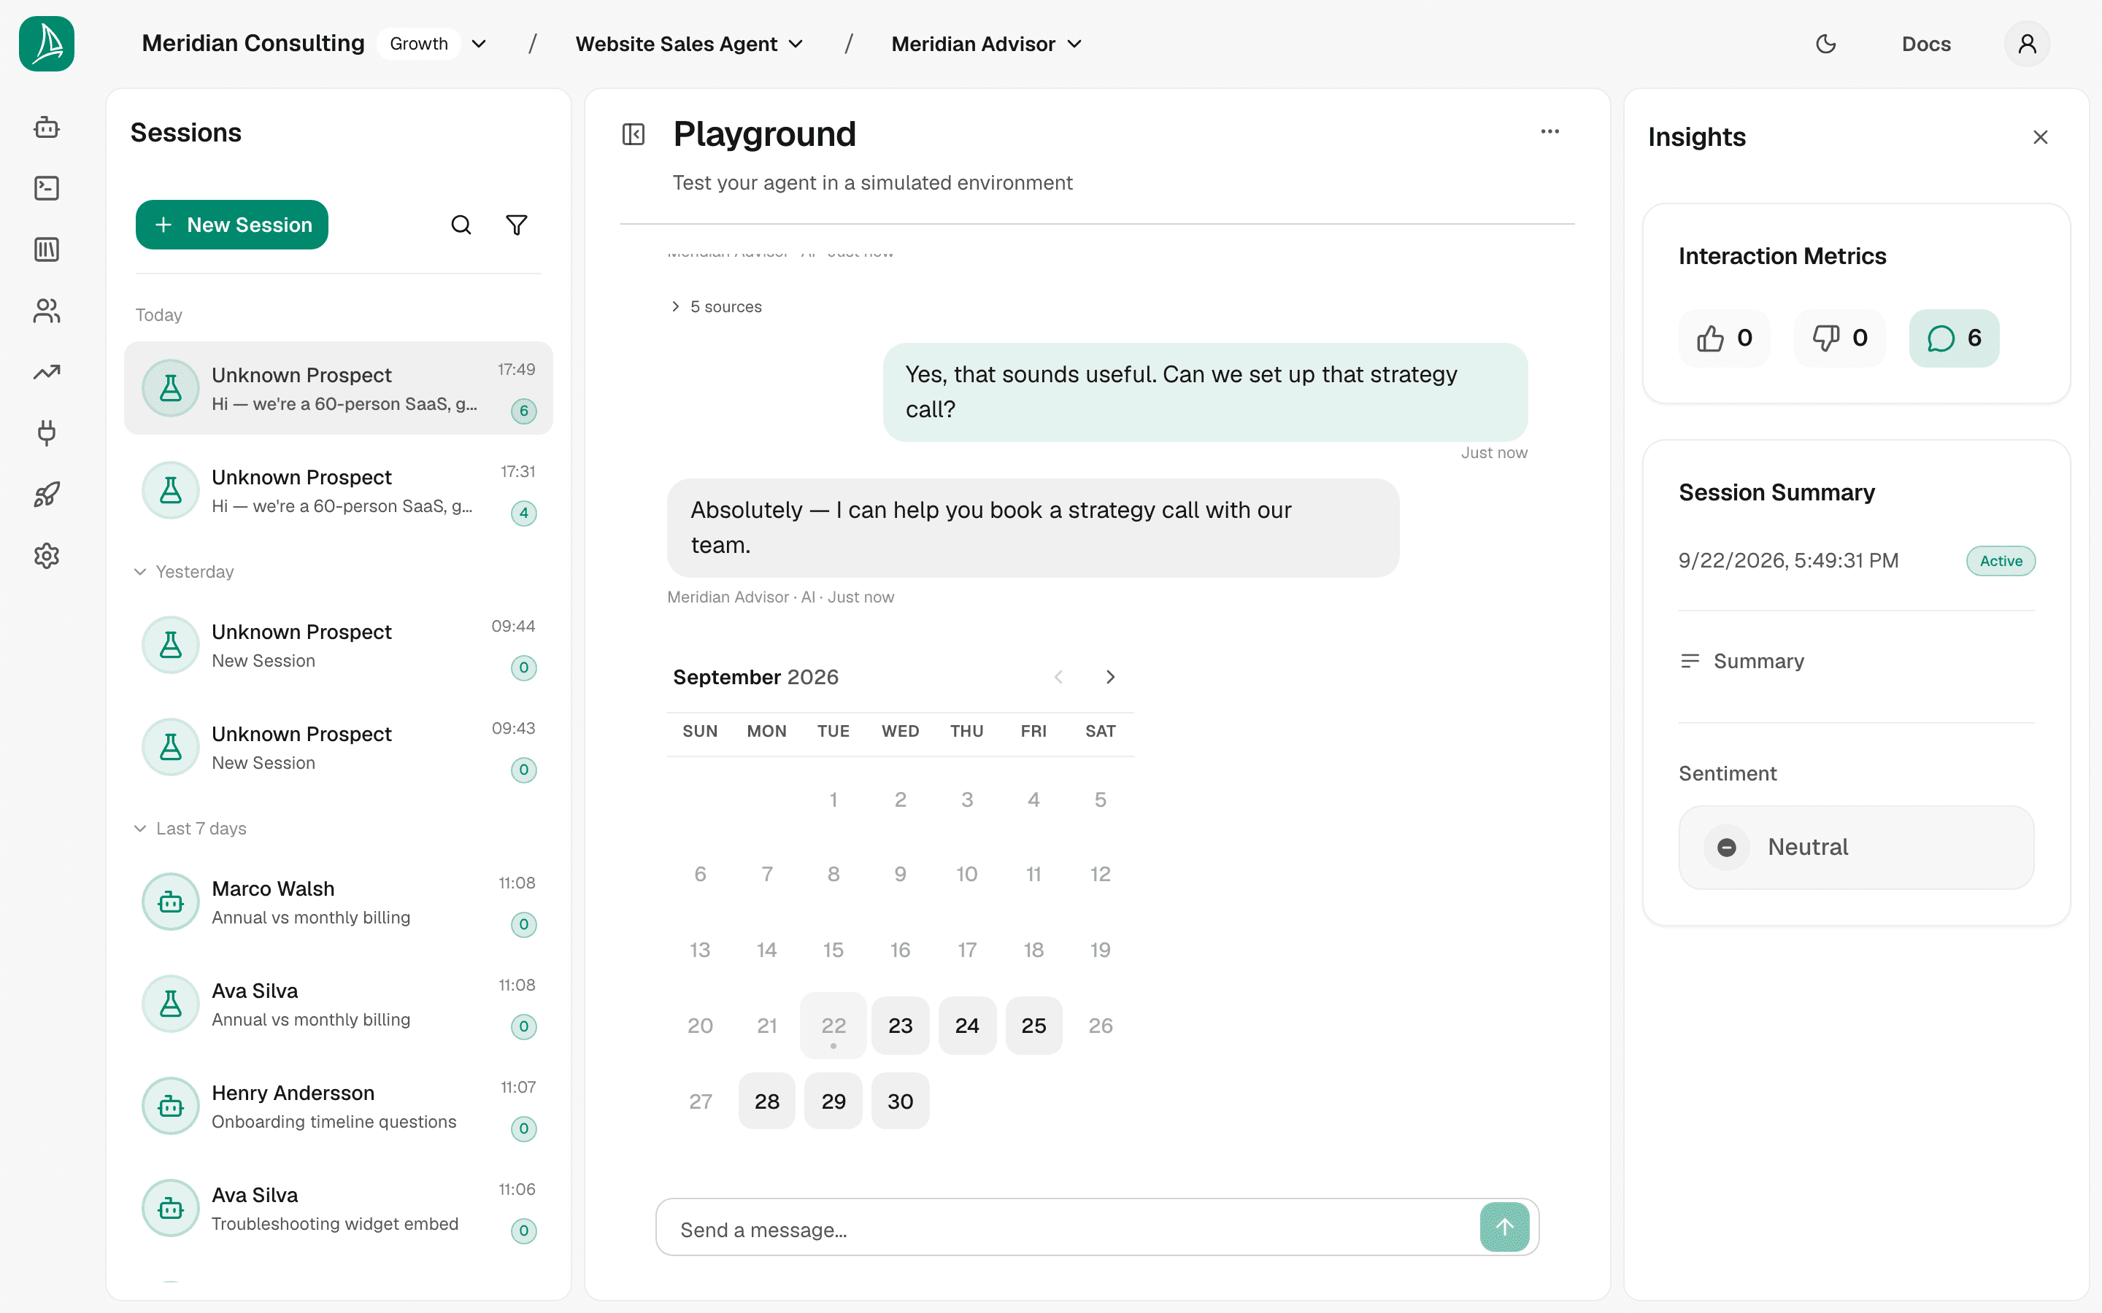
Task: Go to previous month in calendar
Action: point(1058,676)
